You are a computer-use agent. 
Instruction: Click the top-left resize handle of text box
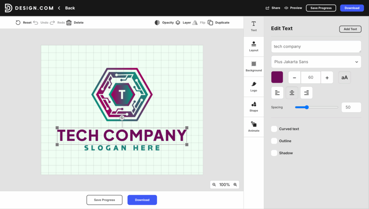click(57, 128)
